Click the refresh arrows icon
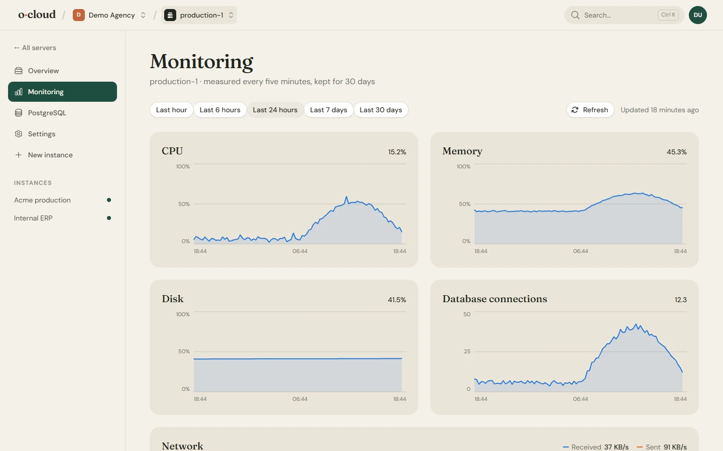Image resolution: width=723 pixels, height=451 pixels. point(575,110)
